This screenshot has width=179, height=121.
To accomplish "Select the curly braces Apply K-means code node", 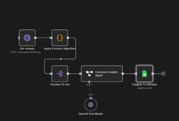I will click(60, 38).
